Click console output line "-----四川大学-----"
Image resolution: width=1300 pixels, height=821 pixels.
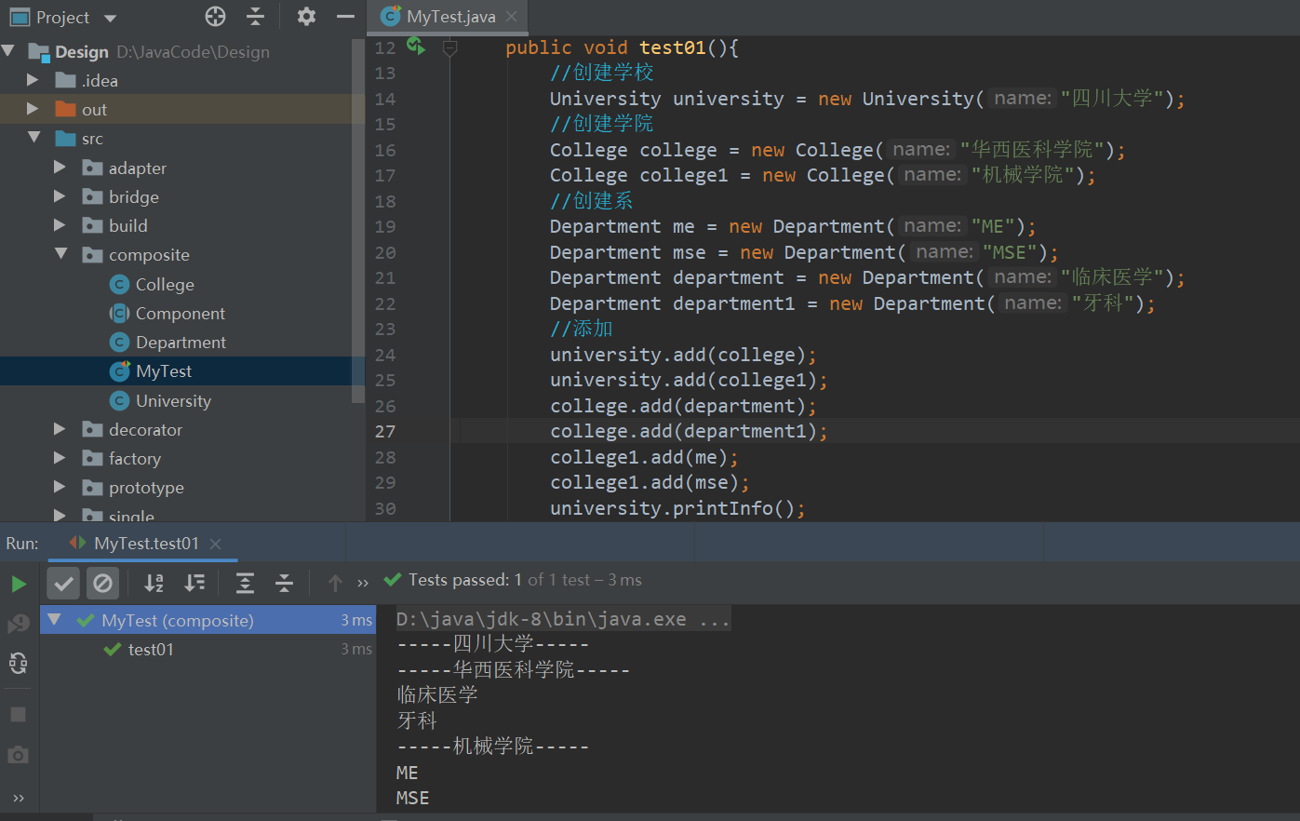tap(493, 644)
